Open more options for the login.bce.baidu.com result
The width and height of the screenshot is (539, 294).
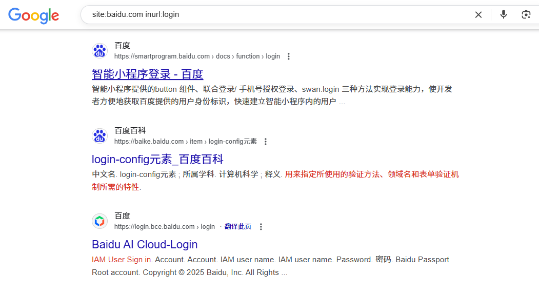(261, 227)
